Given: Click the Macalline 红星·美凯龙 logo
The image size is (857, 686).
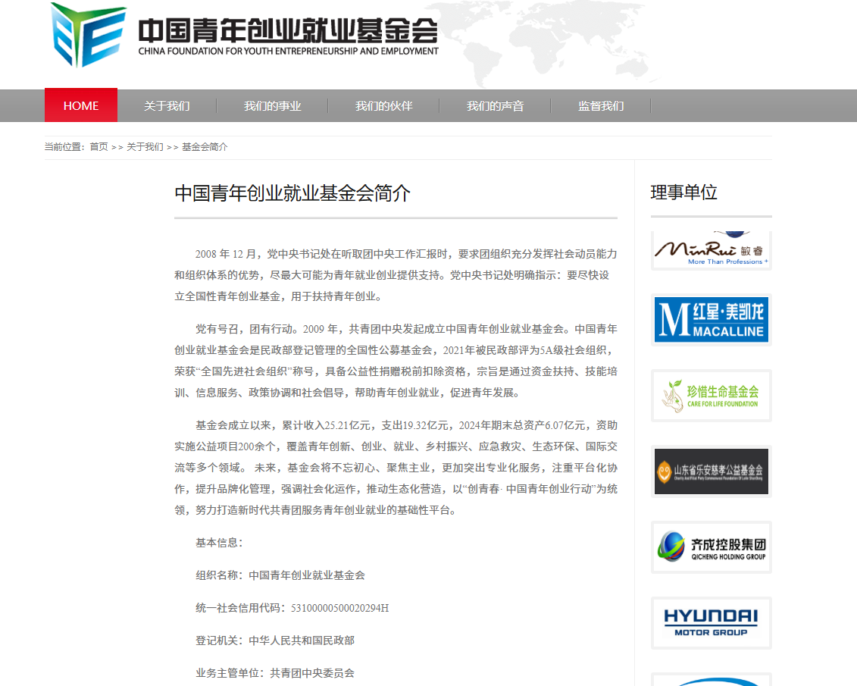Looking at the screenshot, I should point(711,320).
